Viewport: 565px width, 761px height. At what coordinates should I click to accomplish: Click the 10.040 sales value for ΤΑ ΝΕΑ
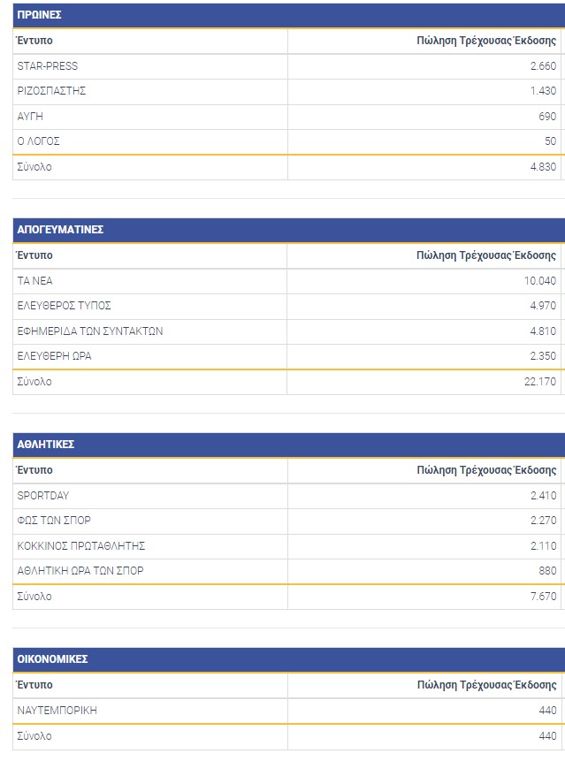point(540,281)
